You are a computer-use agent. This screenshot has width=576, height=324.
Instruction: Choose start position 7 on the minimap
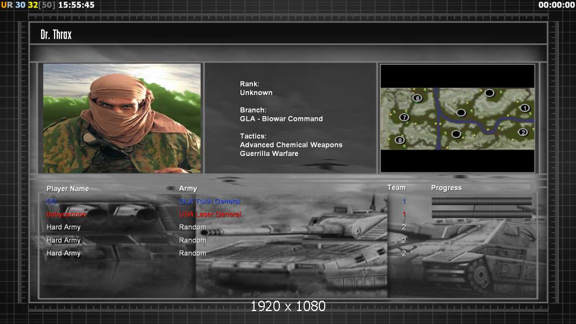[404, 117]
